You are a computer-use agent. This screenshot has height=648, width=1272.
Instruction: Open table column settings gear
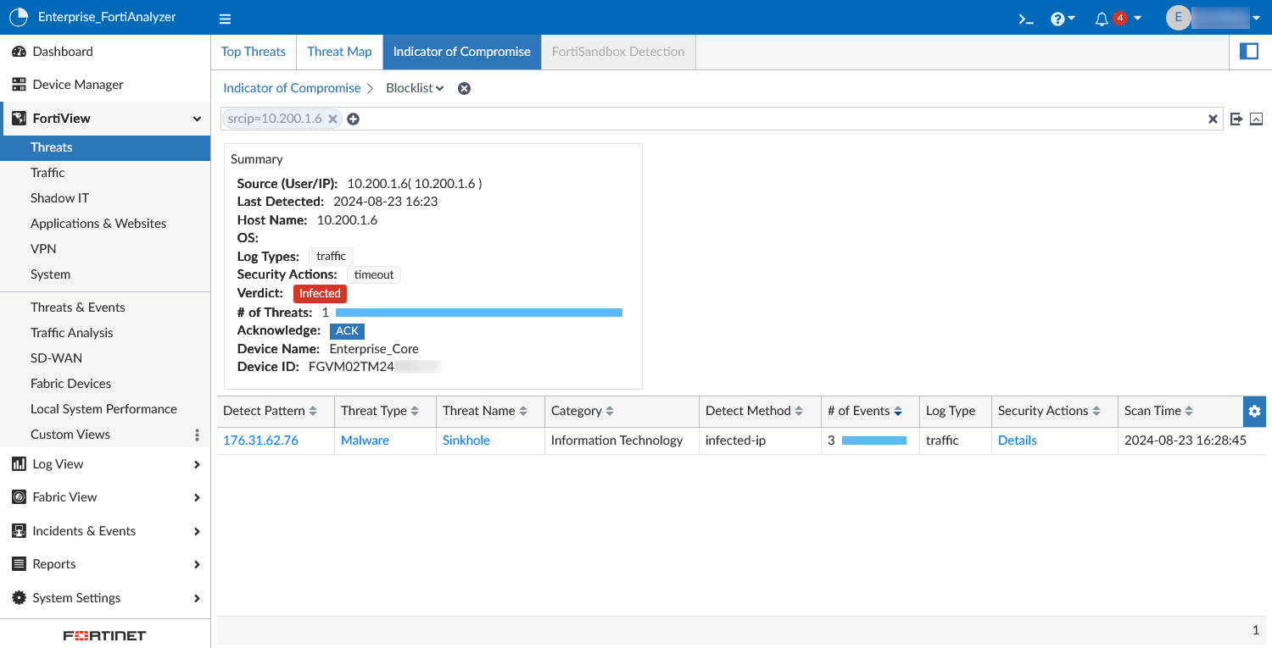pyautogui.click(x=1254, y=411)
